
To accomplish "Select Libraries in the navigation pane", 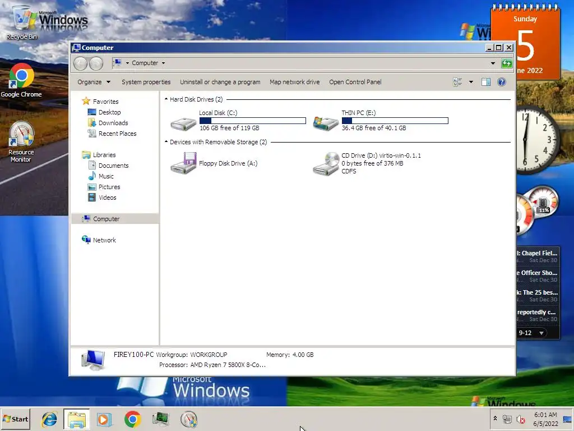I will (x=104, y=155).
